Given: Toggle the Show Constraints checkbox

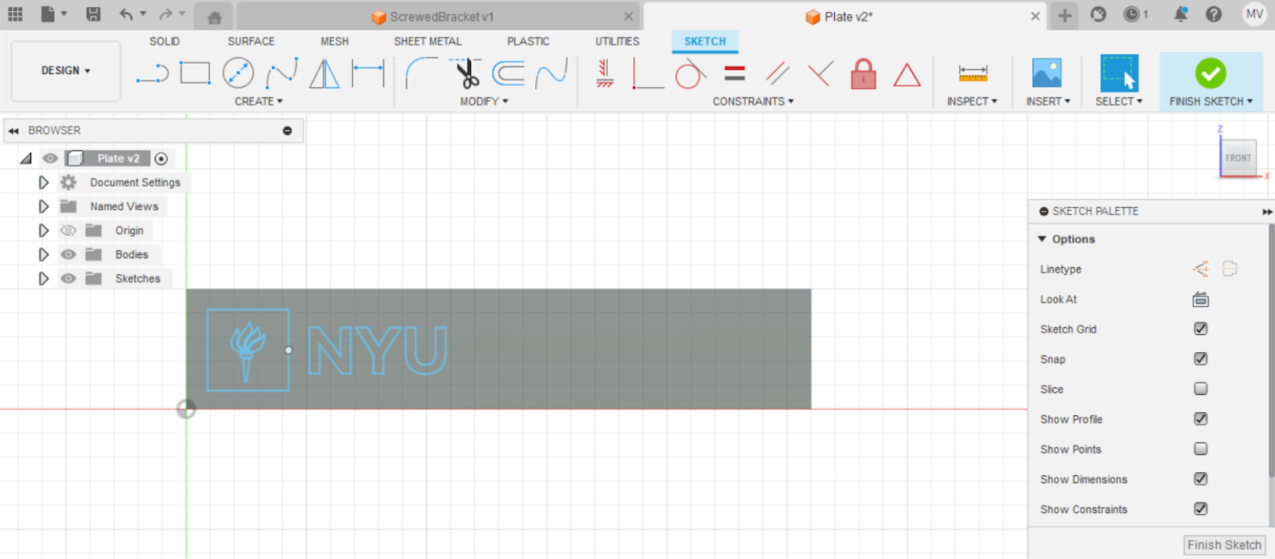Looking at the screenshot, I should click(1200, 509).
